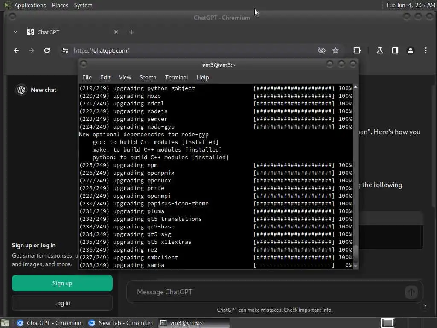This screenshot has width=437, height=328.
Task: Click terminal scrollbar down arrow
Action: click(355, 266)
